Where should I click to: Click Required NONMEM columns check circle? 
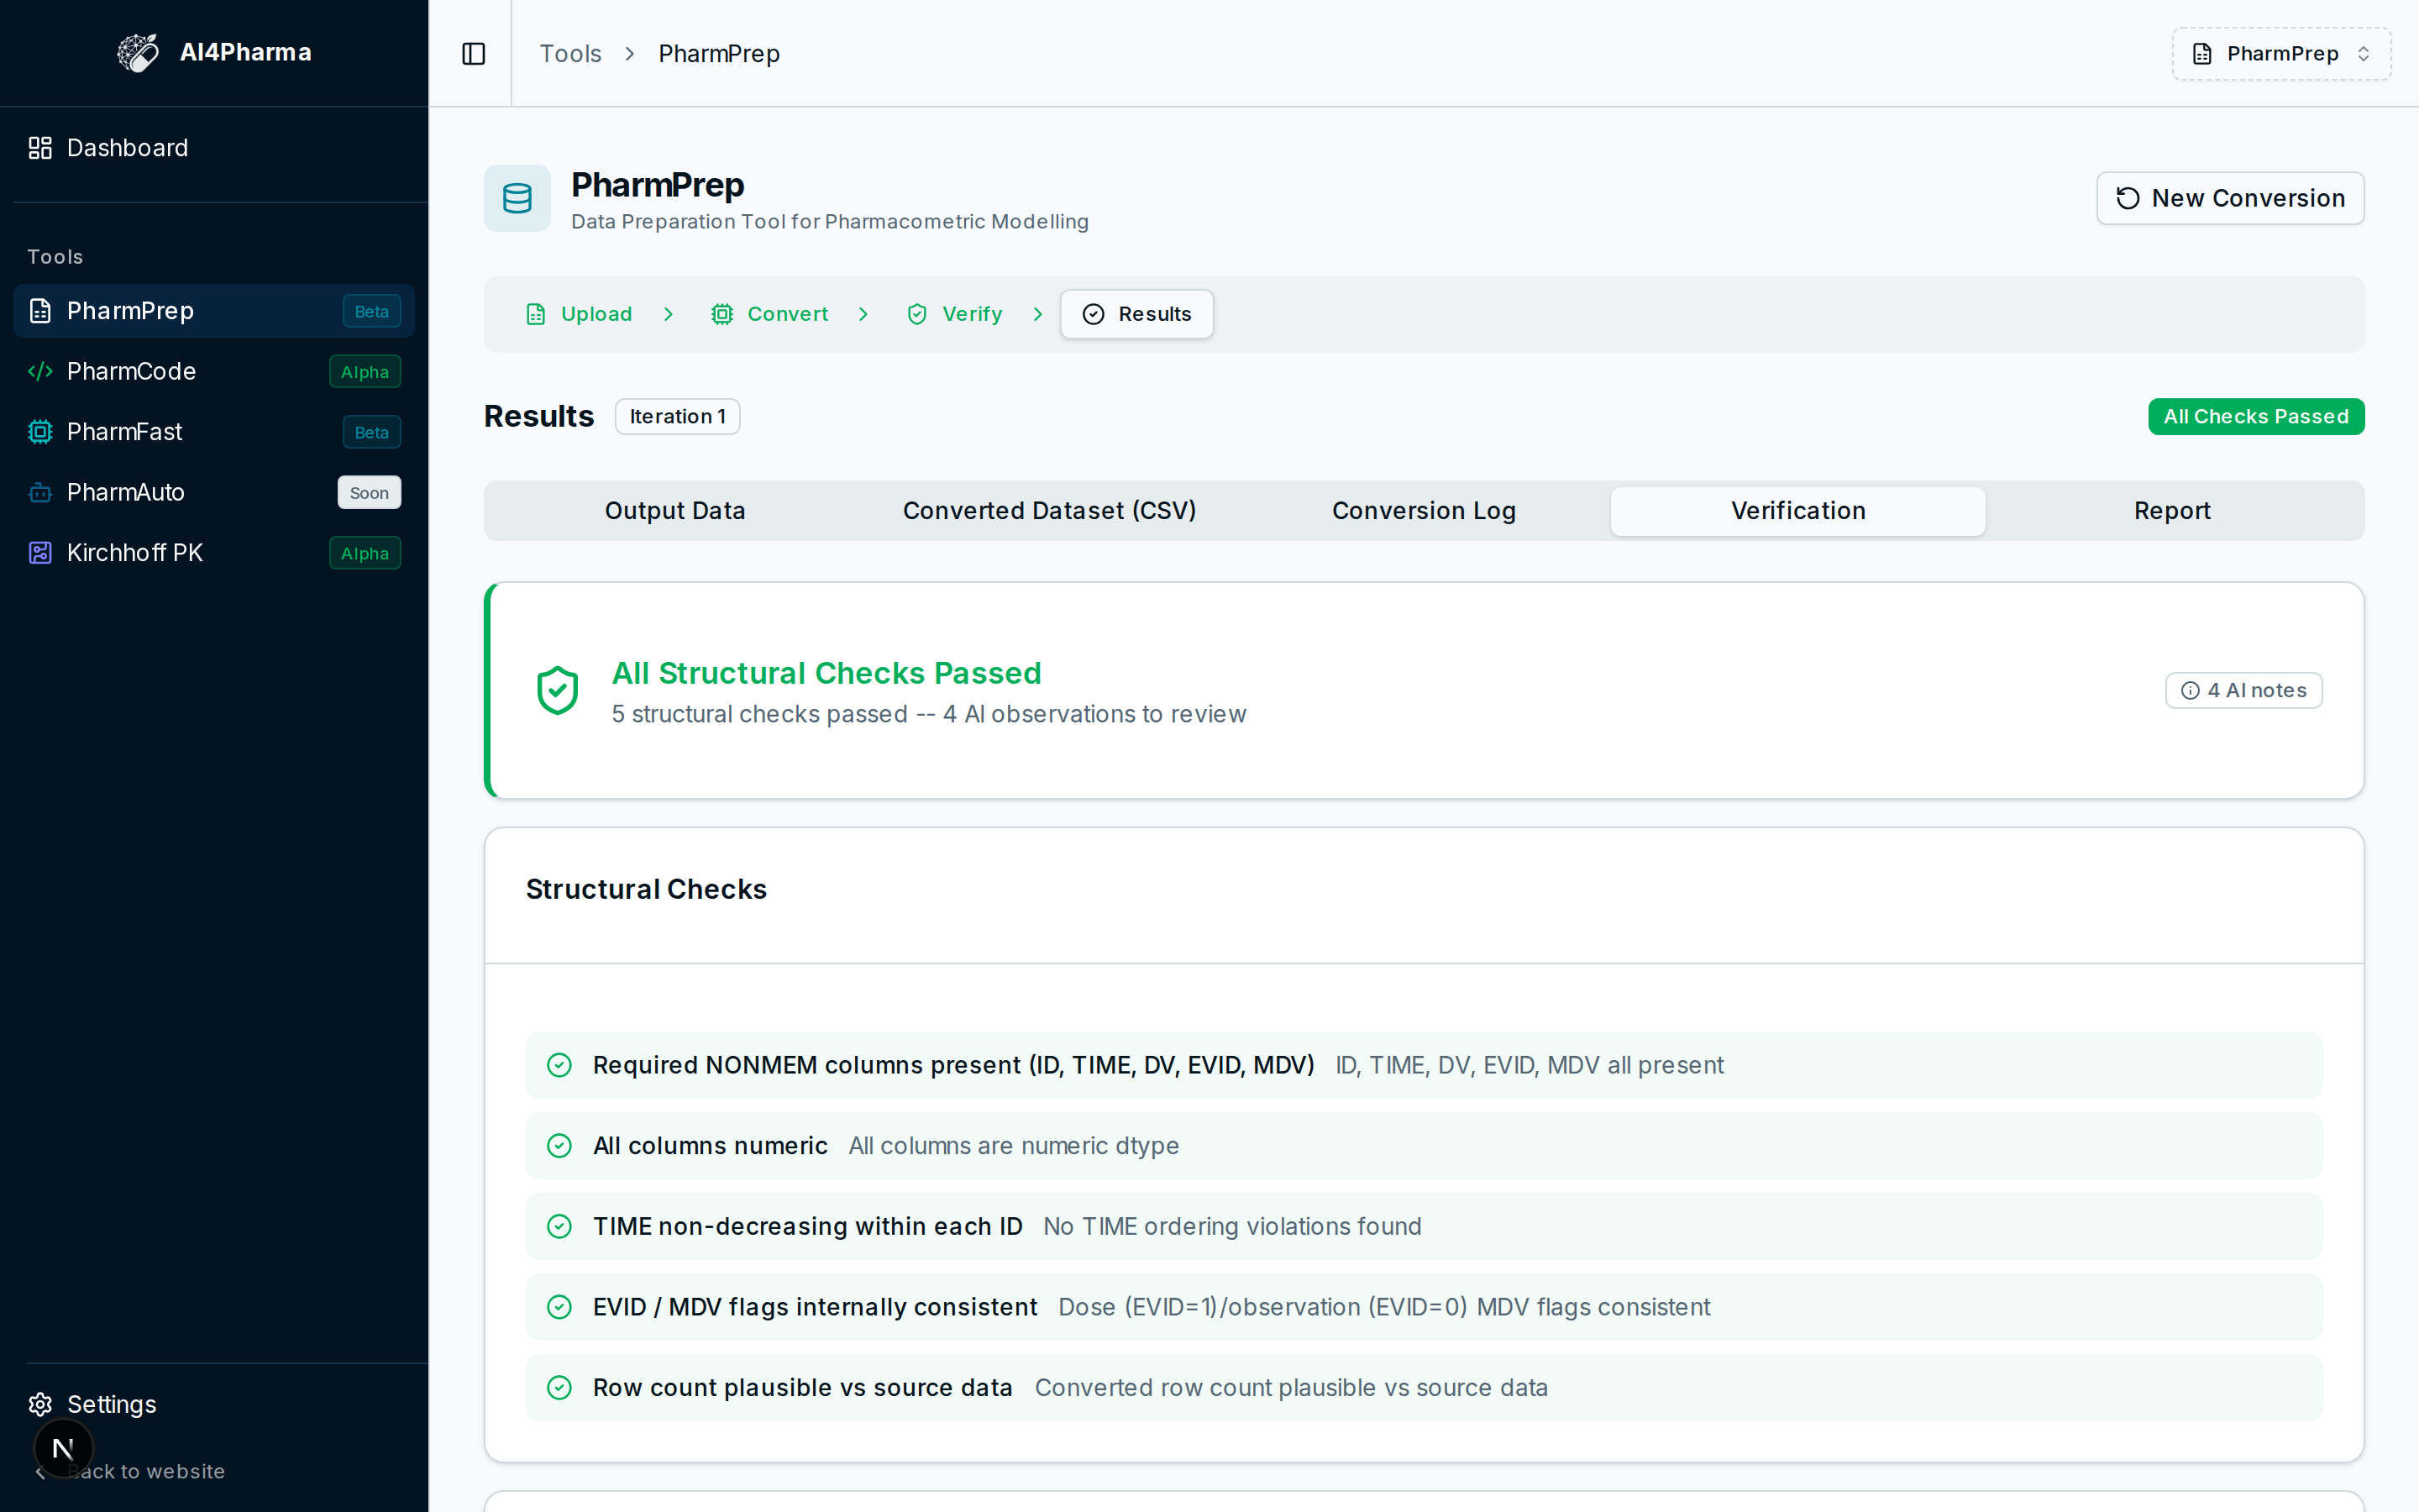[559, 1065]
